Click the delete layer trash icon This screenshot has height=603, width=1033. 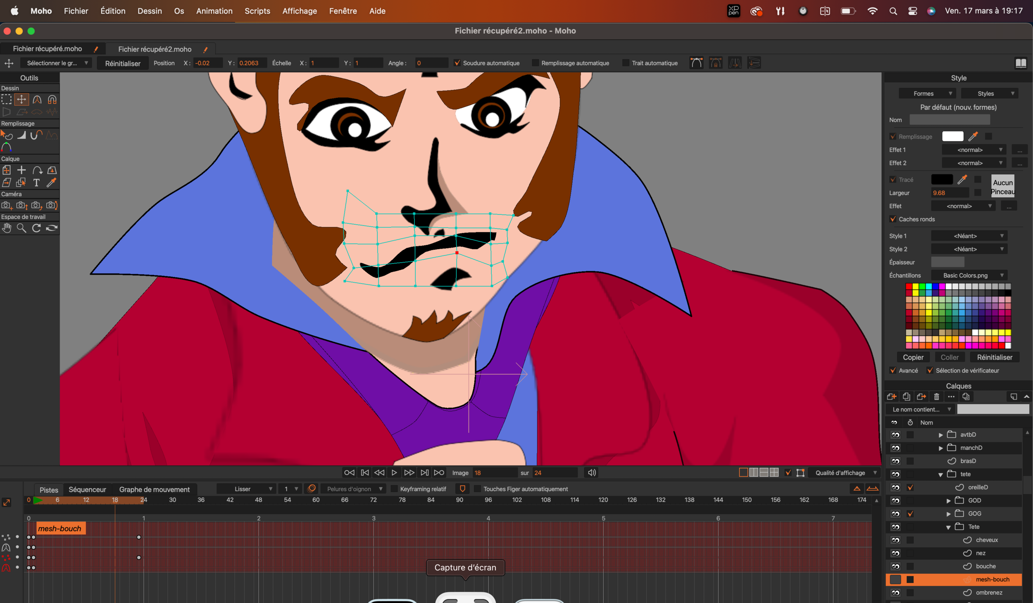tap(936, 396)
